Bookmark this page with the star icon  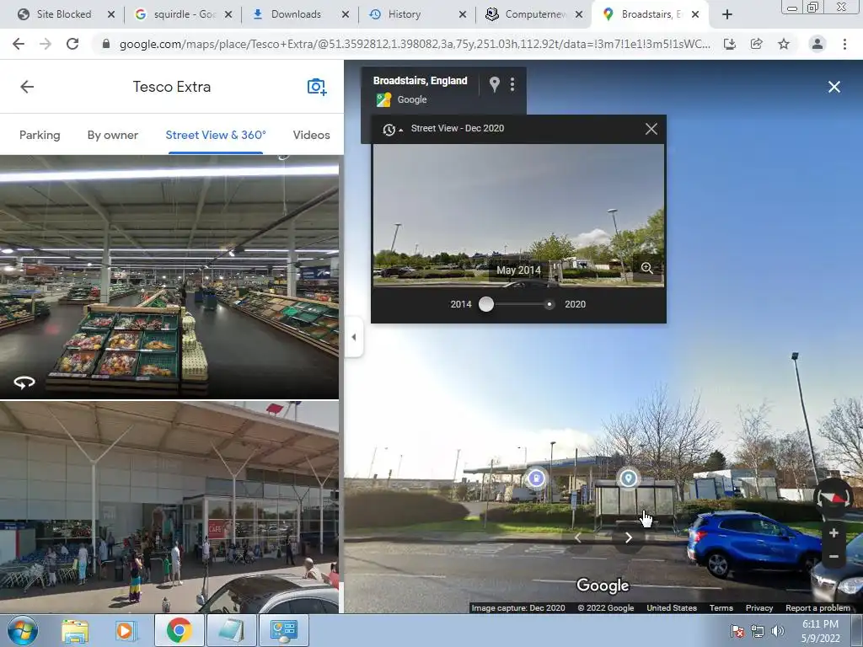[x=784, y=44]
